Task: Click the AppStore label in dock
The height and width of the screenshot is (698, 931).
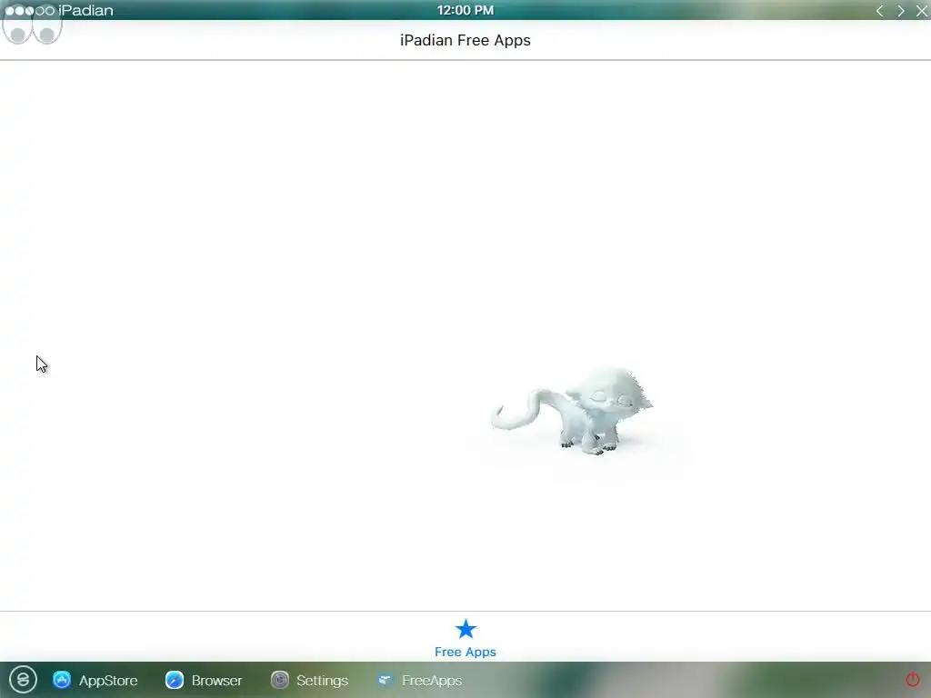Action: (x=108, y=680)
